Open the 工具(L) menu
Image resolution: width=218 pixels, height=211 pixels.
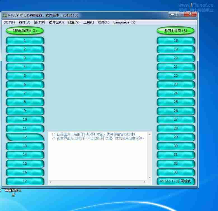tap(88, 22)
